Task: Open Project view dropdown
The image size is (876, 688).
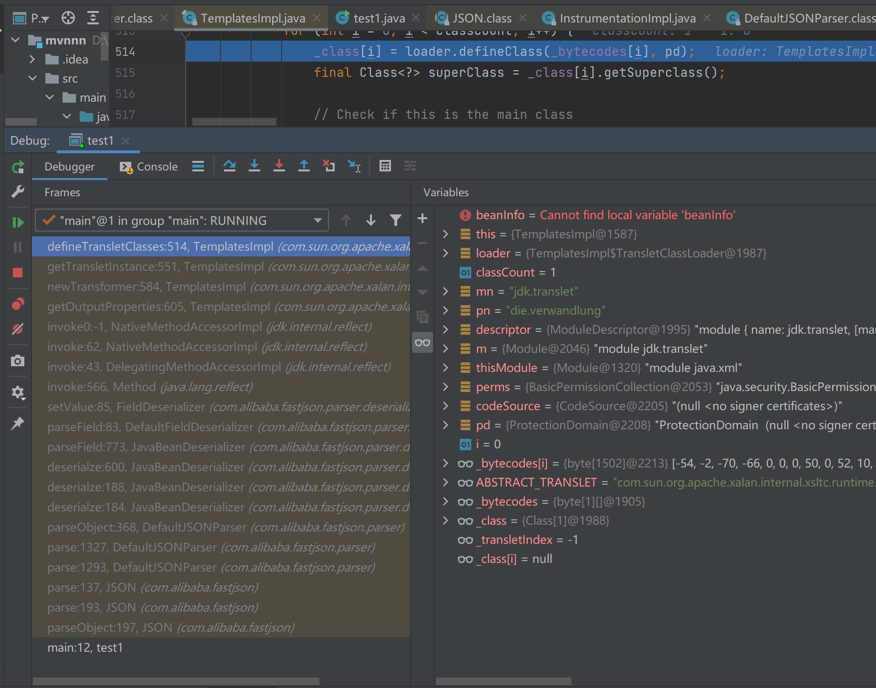Action: (32, 18)
